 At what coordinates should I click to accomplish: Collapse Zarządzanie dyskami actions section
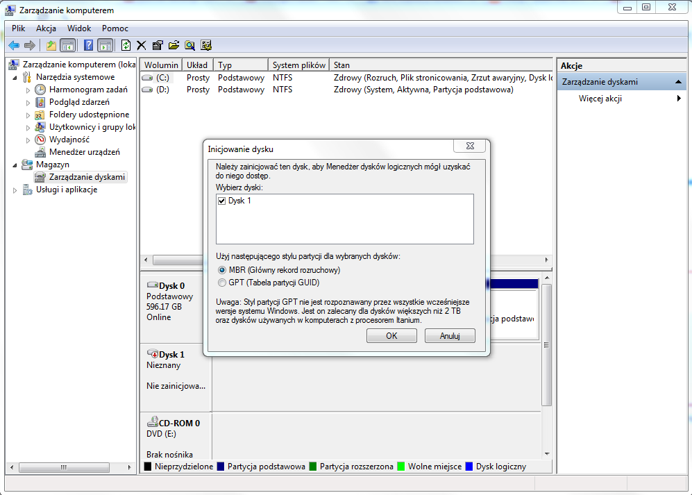coord(678,82)
